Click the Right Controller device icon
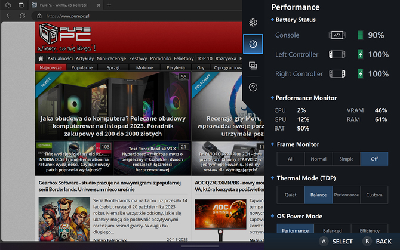Screen dimensions: 400x250 click(x=337, y=74)
